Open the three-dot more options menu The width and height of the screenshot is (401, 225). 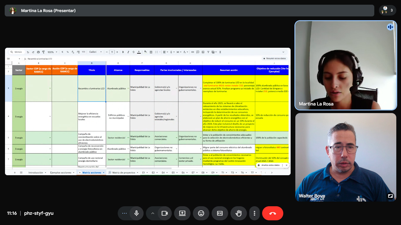[x=255, y=213]
